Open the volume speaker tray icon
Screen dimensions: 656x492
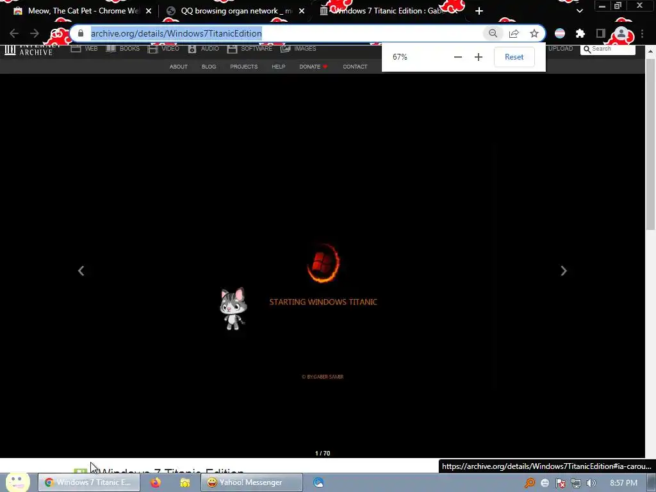click(591, 483)
